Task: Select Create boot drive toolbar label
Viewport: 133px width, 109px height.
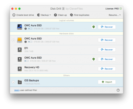Action: [25, 15]
